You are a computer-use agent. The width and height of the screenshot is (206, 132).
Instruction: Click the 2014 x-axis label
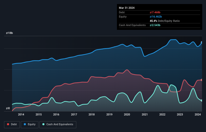point(21,114)
